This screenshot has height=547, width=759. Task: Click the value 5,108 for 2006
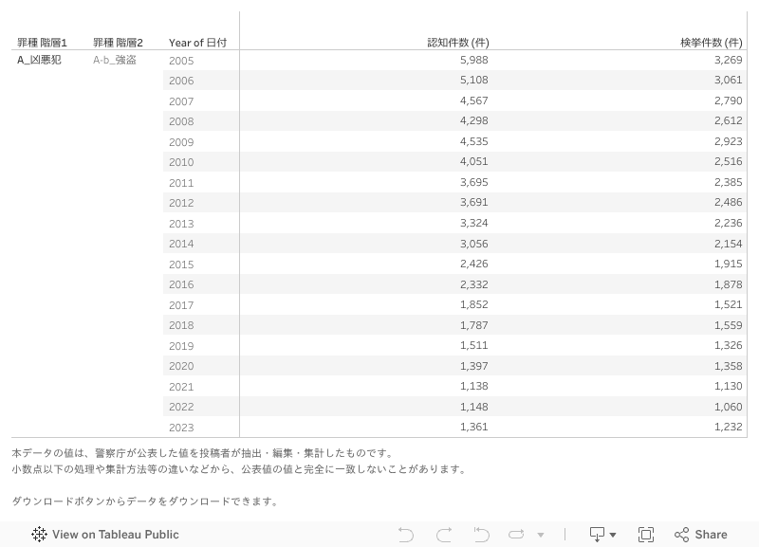click(x=473, y=81)
